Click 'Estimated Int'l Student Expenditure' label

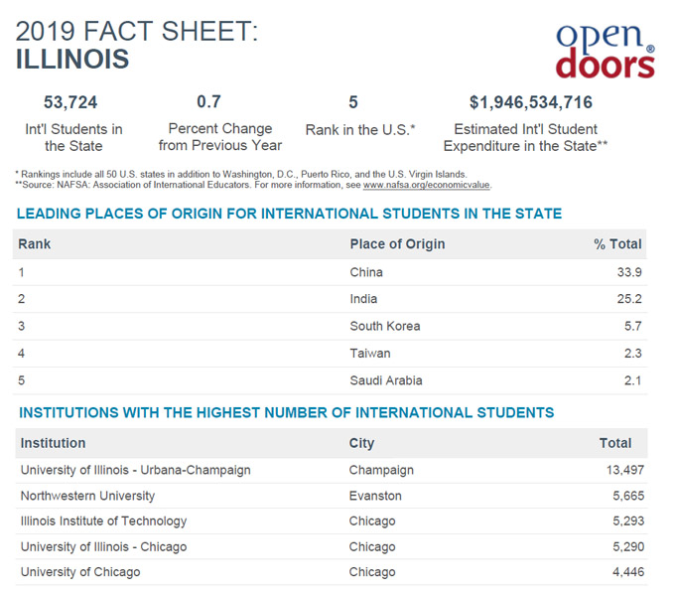click(x=525, y=137)
